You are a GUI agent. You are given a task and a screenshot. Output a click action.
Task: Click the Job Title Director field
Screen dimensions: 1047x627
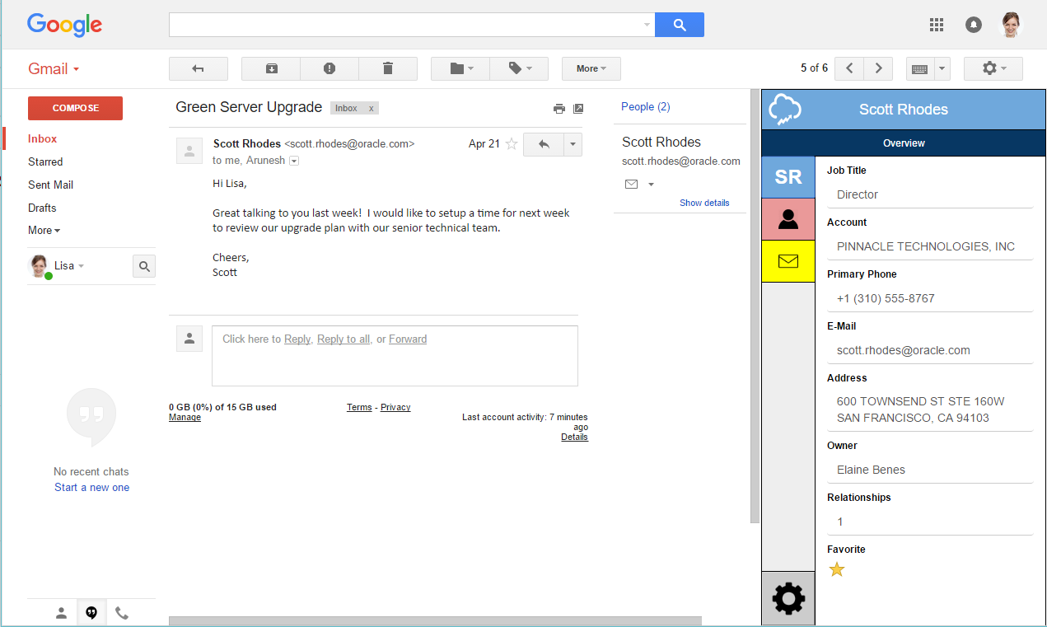pos(930,194)
